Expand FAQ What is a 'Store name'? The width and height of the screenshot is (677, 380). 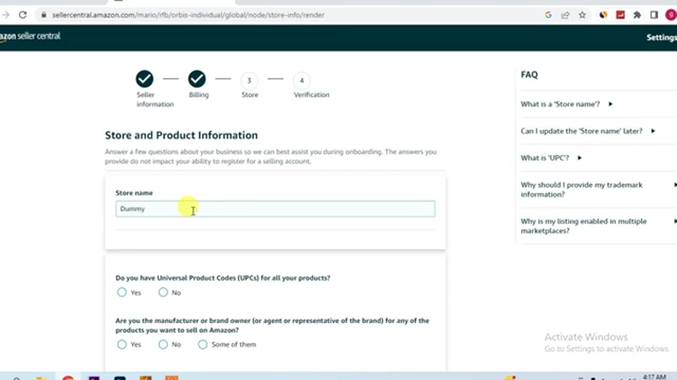(566, 104)
